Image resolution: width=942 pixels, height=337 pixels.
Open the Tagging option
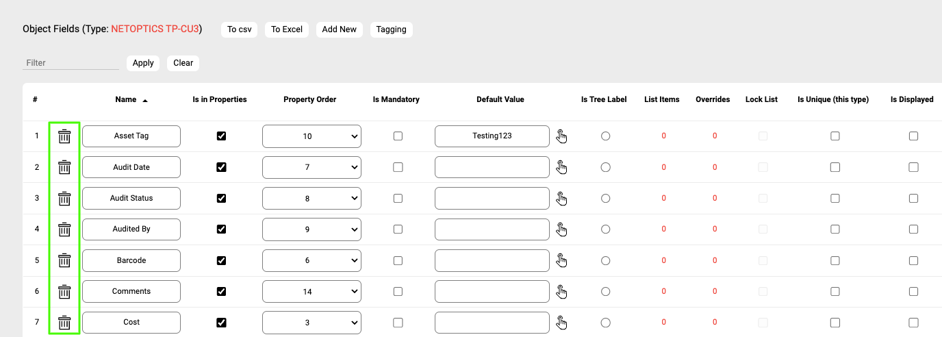tap(391, 29)
